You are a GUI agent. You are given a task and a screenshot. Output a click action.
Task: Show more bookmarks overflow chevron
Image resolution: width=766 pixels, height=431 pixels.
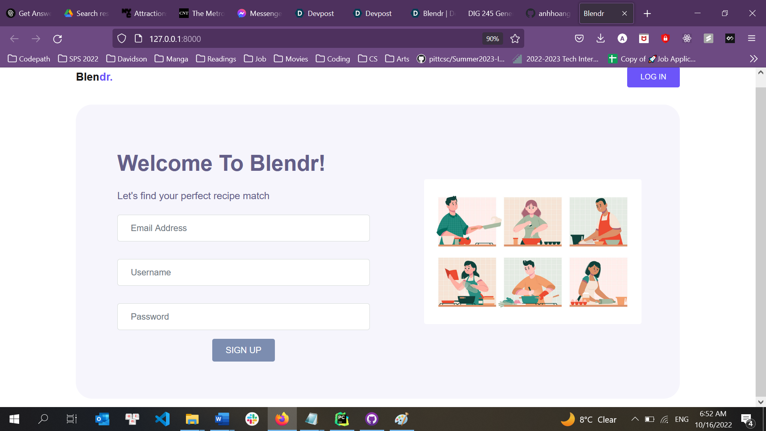753,59
